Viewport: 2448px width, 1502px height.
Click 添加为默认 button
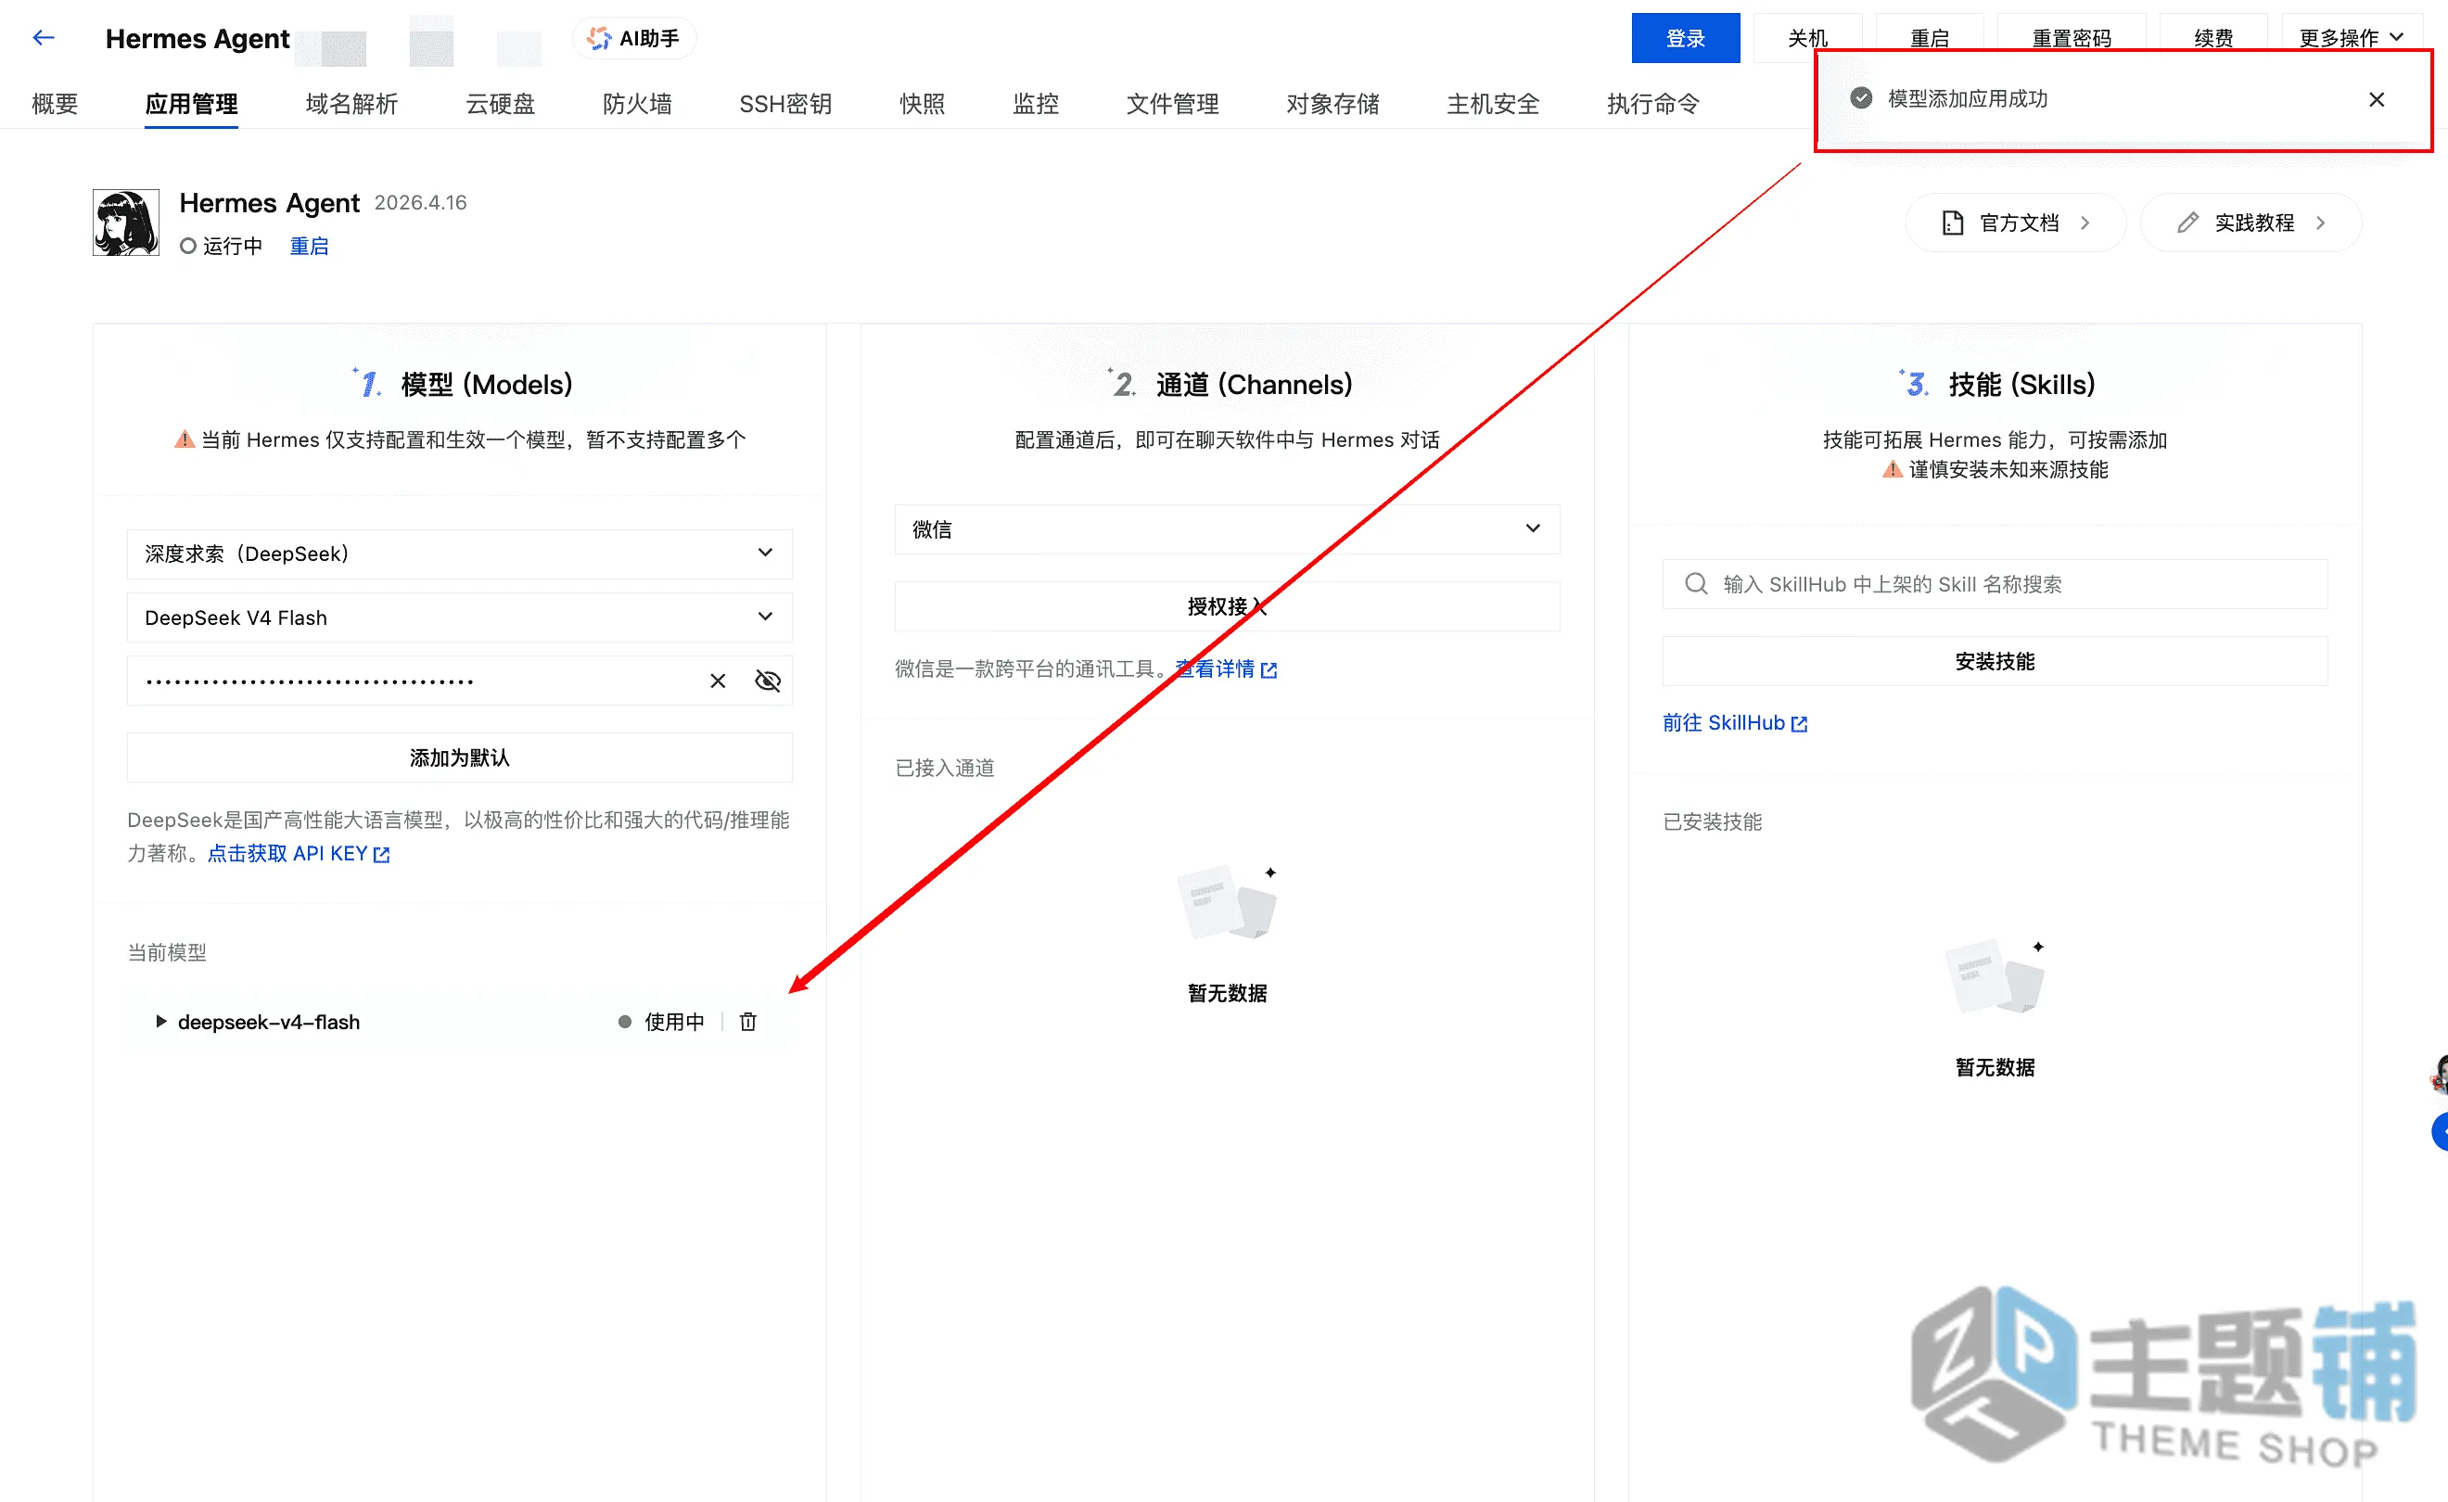tap(459, 758)
